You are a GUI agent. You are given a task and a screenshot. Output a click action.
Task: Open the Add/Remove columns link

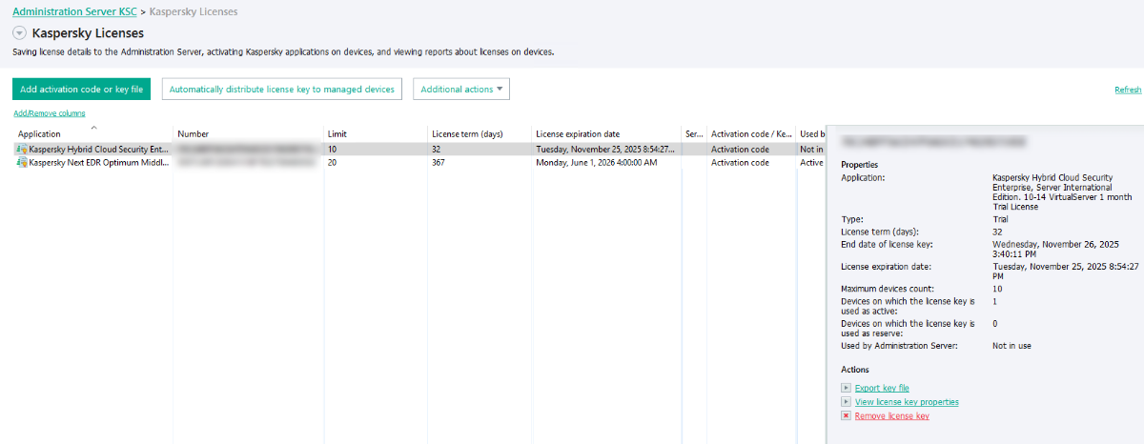49,113
